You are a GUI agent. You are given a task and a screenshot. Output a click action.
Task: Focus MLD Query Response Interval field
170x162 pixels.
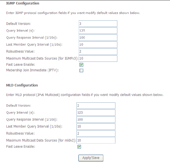pos(96,119)
